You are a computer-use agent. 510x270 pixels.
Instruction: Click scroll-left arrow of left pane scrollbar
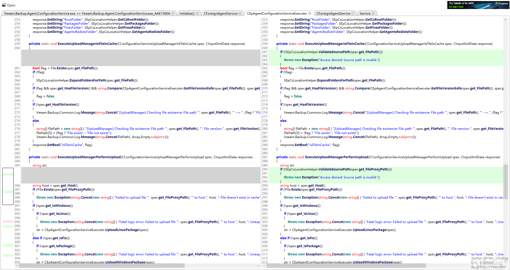pos(17,265)
